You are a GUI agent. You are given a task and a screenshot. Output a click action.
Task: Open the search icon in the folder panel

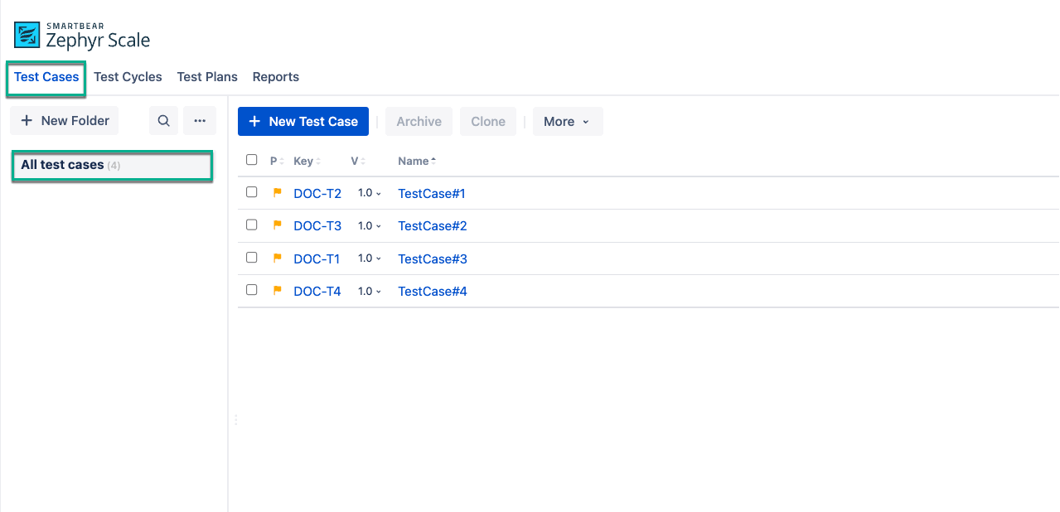click(x=163, y=120)
